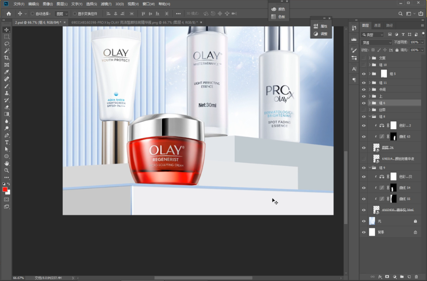Image resolution: width=427 pixels, height=281 pixels.
Task: Collapse the 组 8 group
Action: click(370, 117)
